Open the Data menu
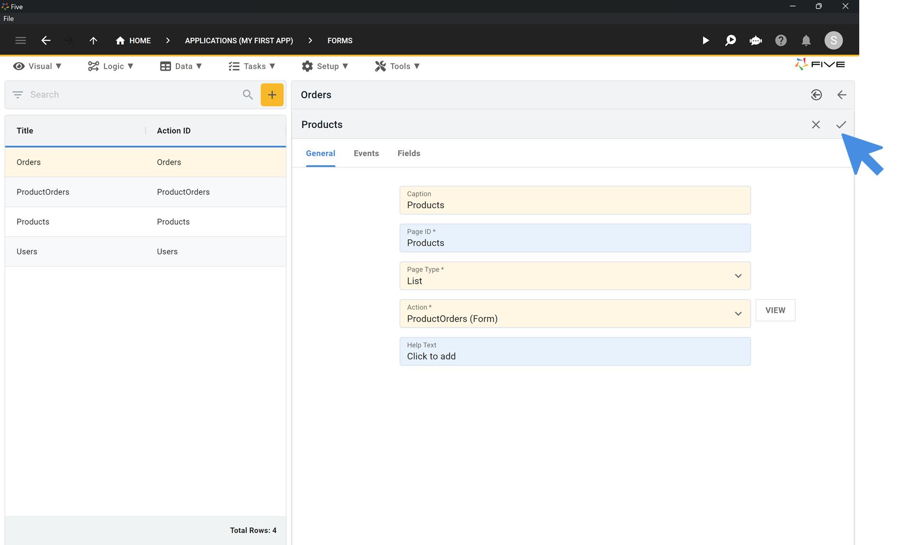899x545 pixels. pyautogui.click(x=181, y=66)
